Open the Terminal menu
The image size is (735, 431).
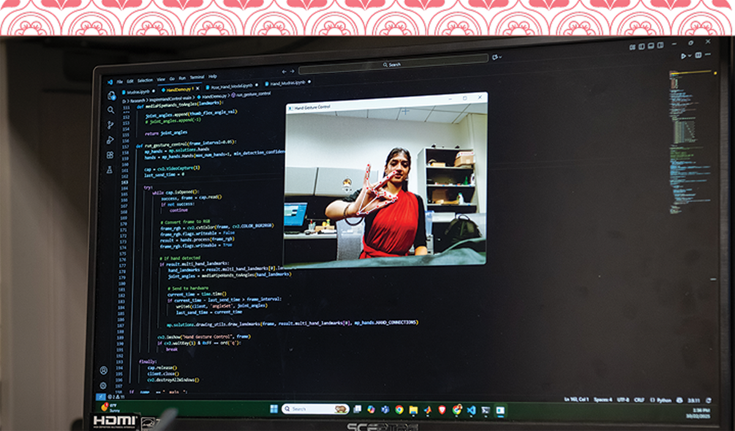197,78
